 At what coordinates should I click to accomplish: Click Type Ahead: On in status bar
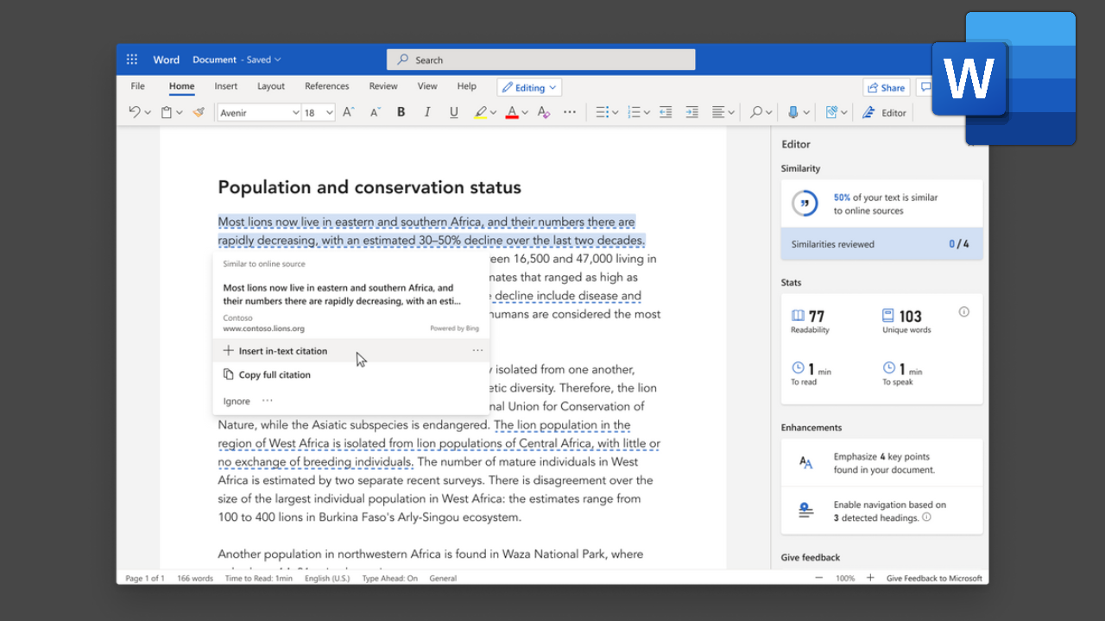tap(389, 579)
